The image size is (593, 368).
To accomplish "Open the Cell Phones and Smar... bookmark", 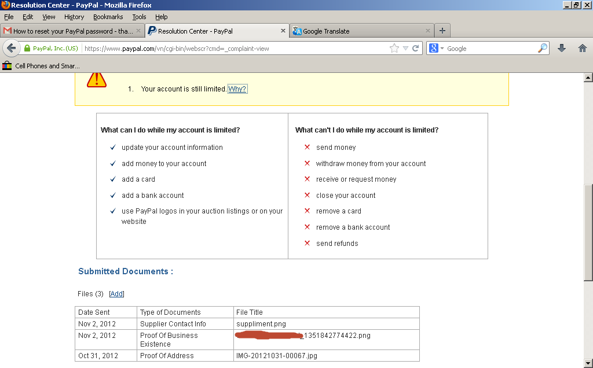I will point(41,66).
